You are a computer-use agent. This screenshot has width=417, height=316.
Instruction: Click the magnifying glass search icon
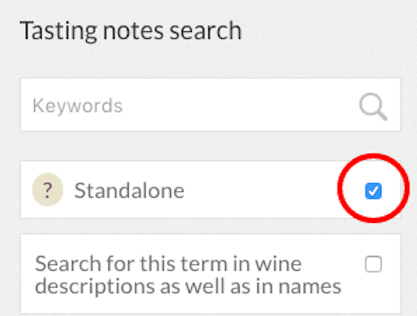[373, 106]
